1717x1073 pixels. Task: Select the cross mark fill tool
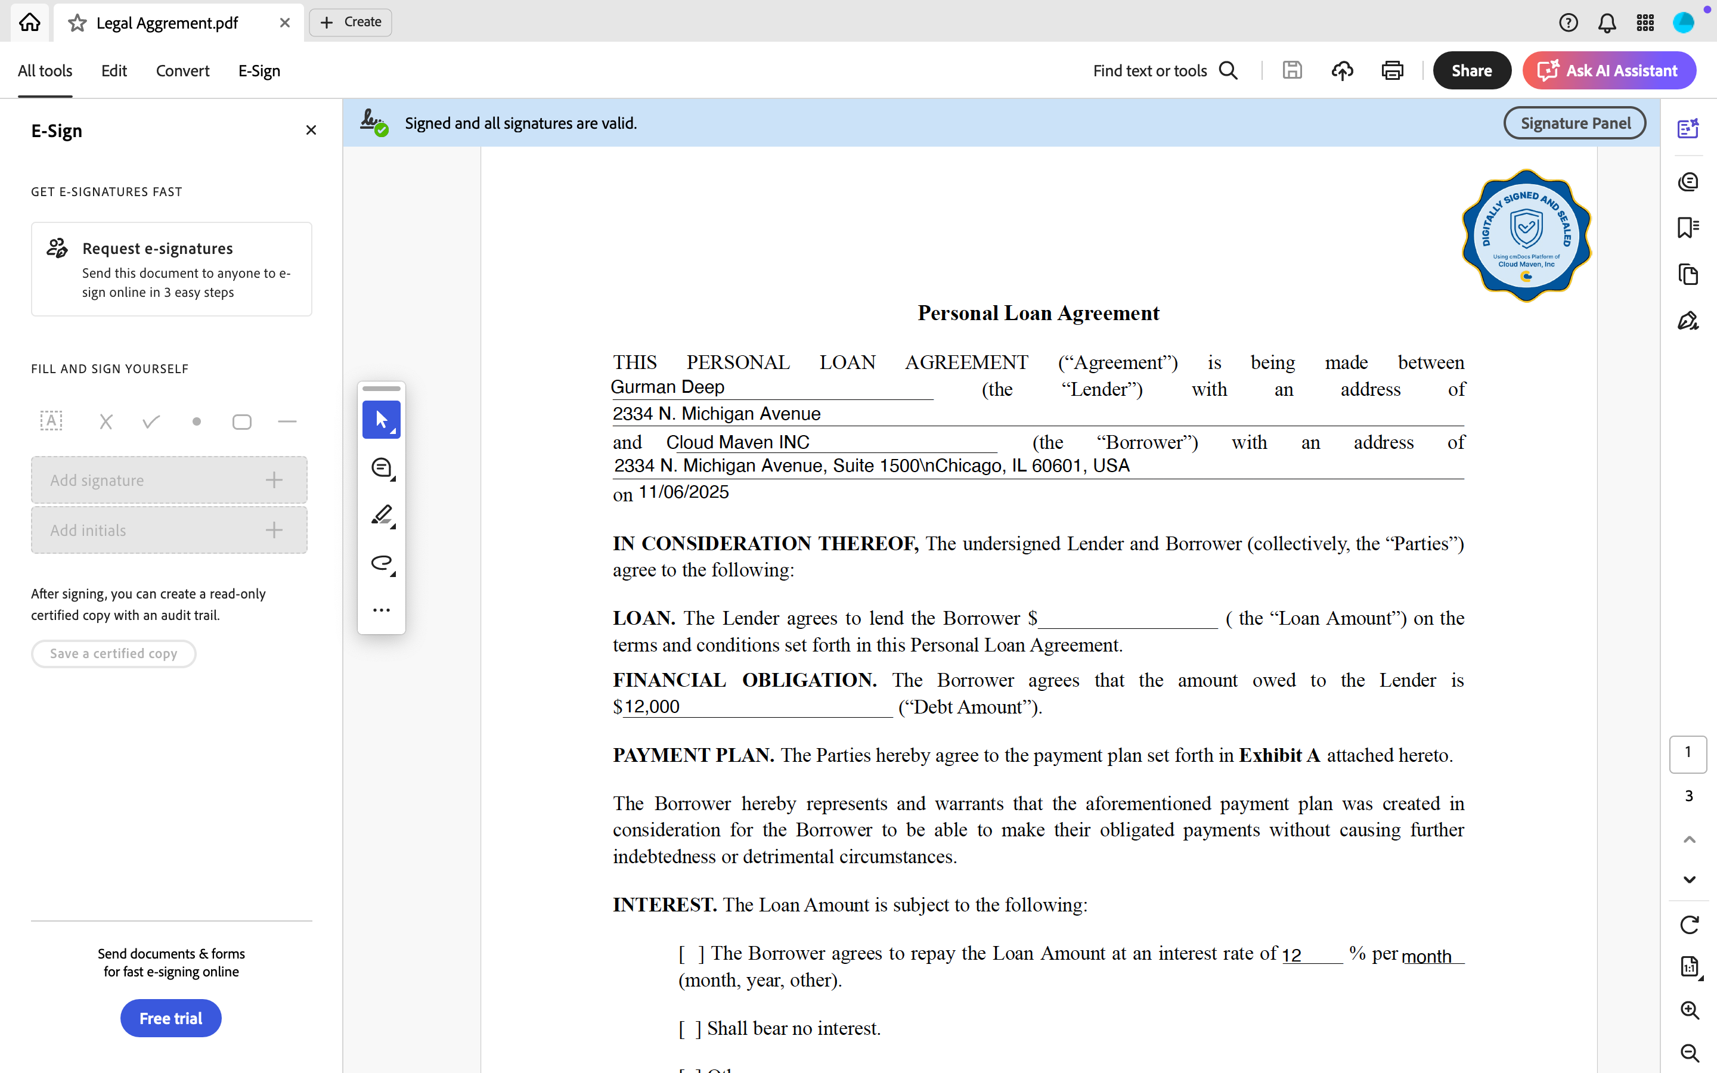(x=106, y=421)
